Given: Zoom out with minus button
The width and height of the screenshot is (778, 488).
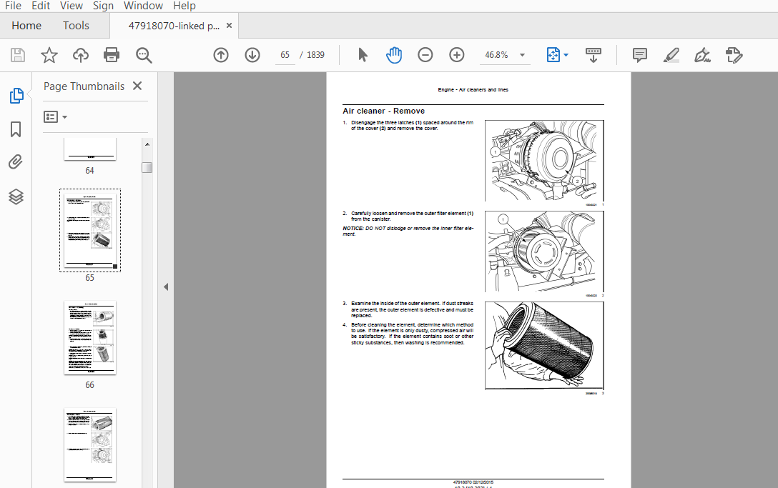Looking at the screenshot, I should click(425, 54).
